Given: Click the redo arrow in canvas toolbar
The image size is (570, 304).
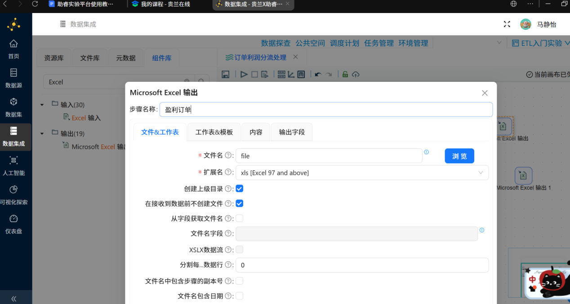Looking at the screenshot, I should [x=329, y=74].
